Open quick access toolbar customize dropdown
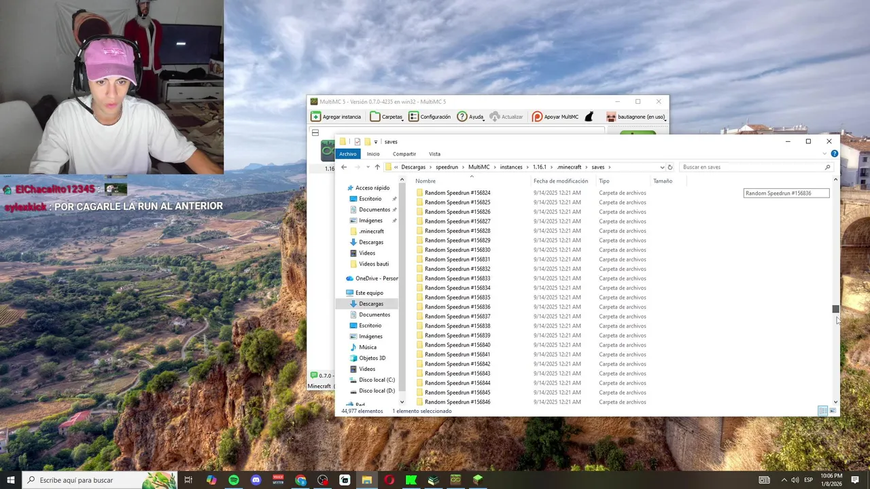The image size is (870, 489). [x=375, y=142]
